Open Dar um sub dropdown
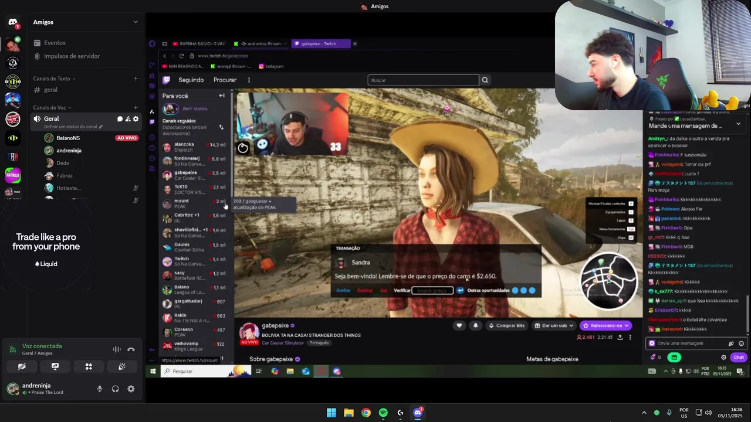 (555, 325)
